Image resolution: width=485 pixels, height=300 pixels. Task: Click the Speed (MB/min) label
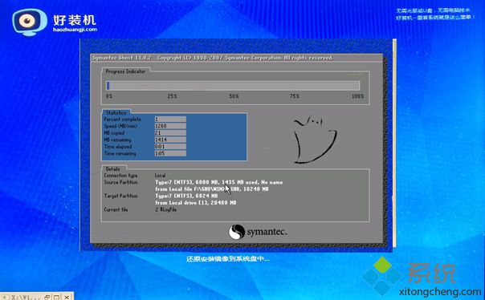tap(120, 126)
